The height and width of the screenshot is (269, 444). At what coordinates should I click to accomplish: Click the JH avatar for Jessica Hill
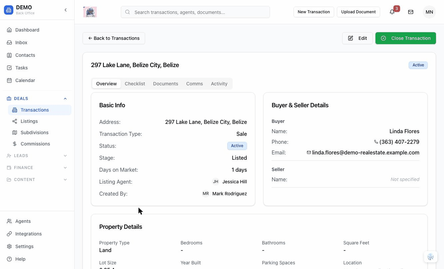[x=216, y=182]
